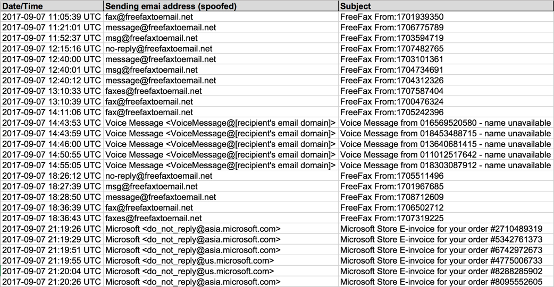The image size is (554, 287).
Task: Select Voice Message from 016569520580 subject
Action: coord(446,123)
